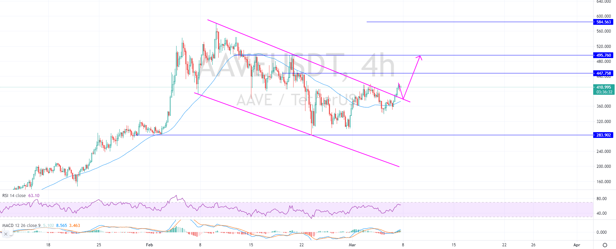
Task: Click the 520.000 price scale label
Action: coord(604,47)
